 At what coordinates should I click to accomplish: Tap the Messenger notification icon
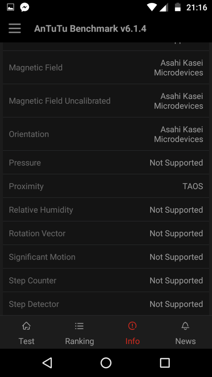tap(24, 7)
